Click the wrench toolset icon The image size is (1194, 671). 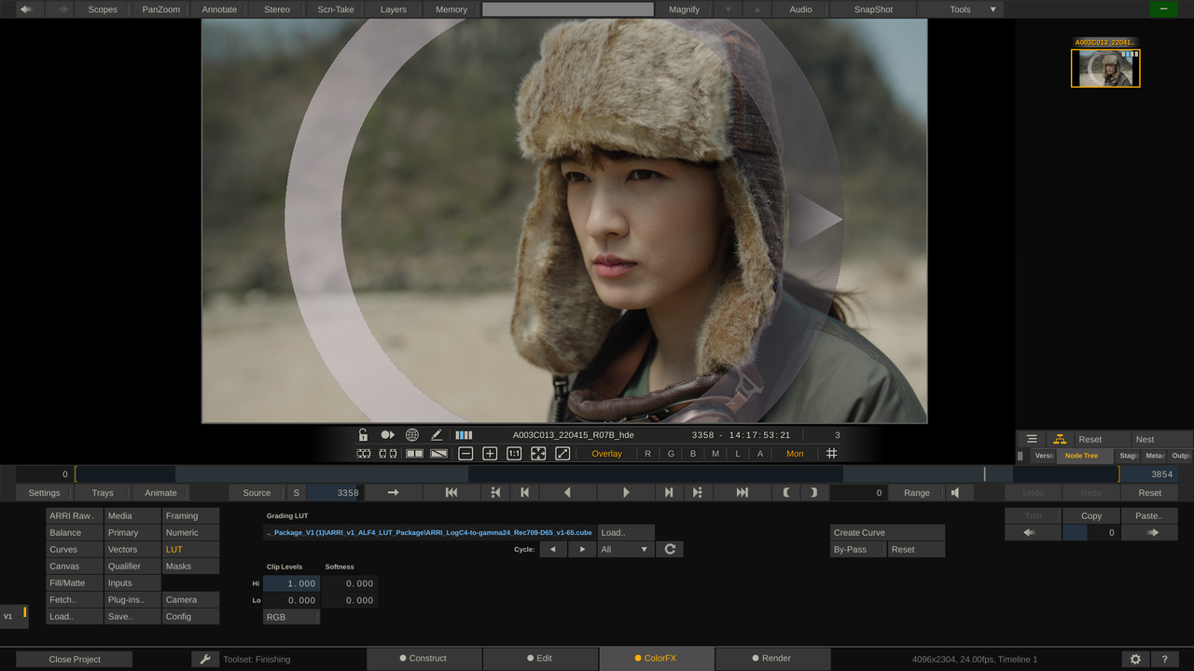[205, 659]
